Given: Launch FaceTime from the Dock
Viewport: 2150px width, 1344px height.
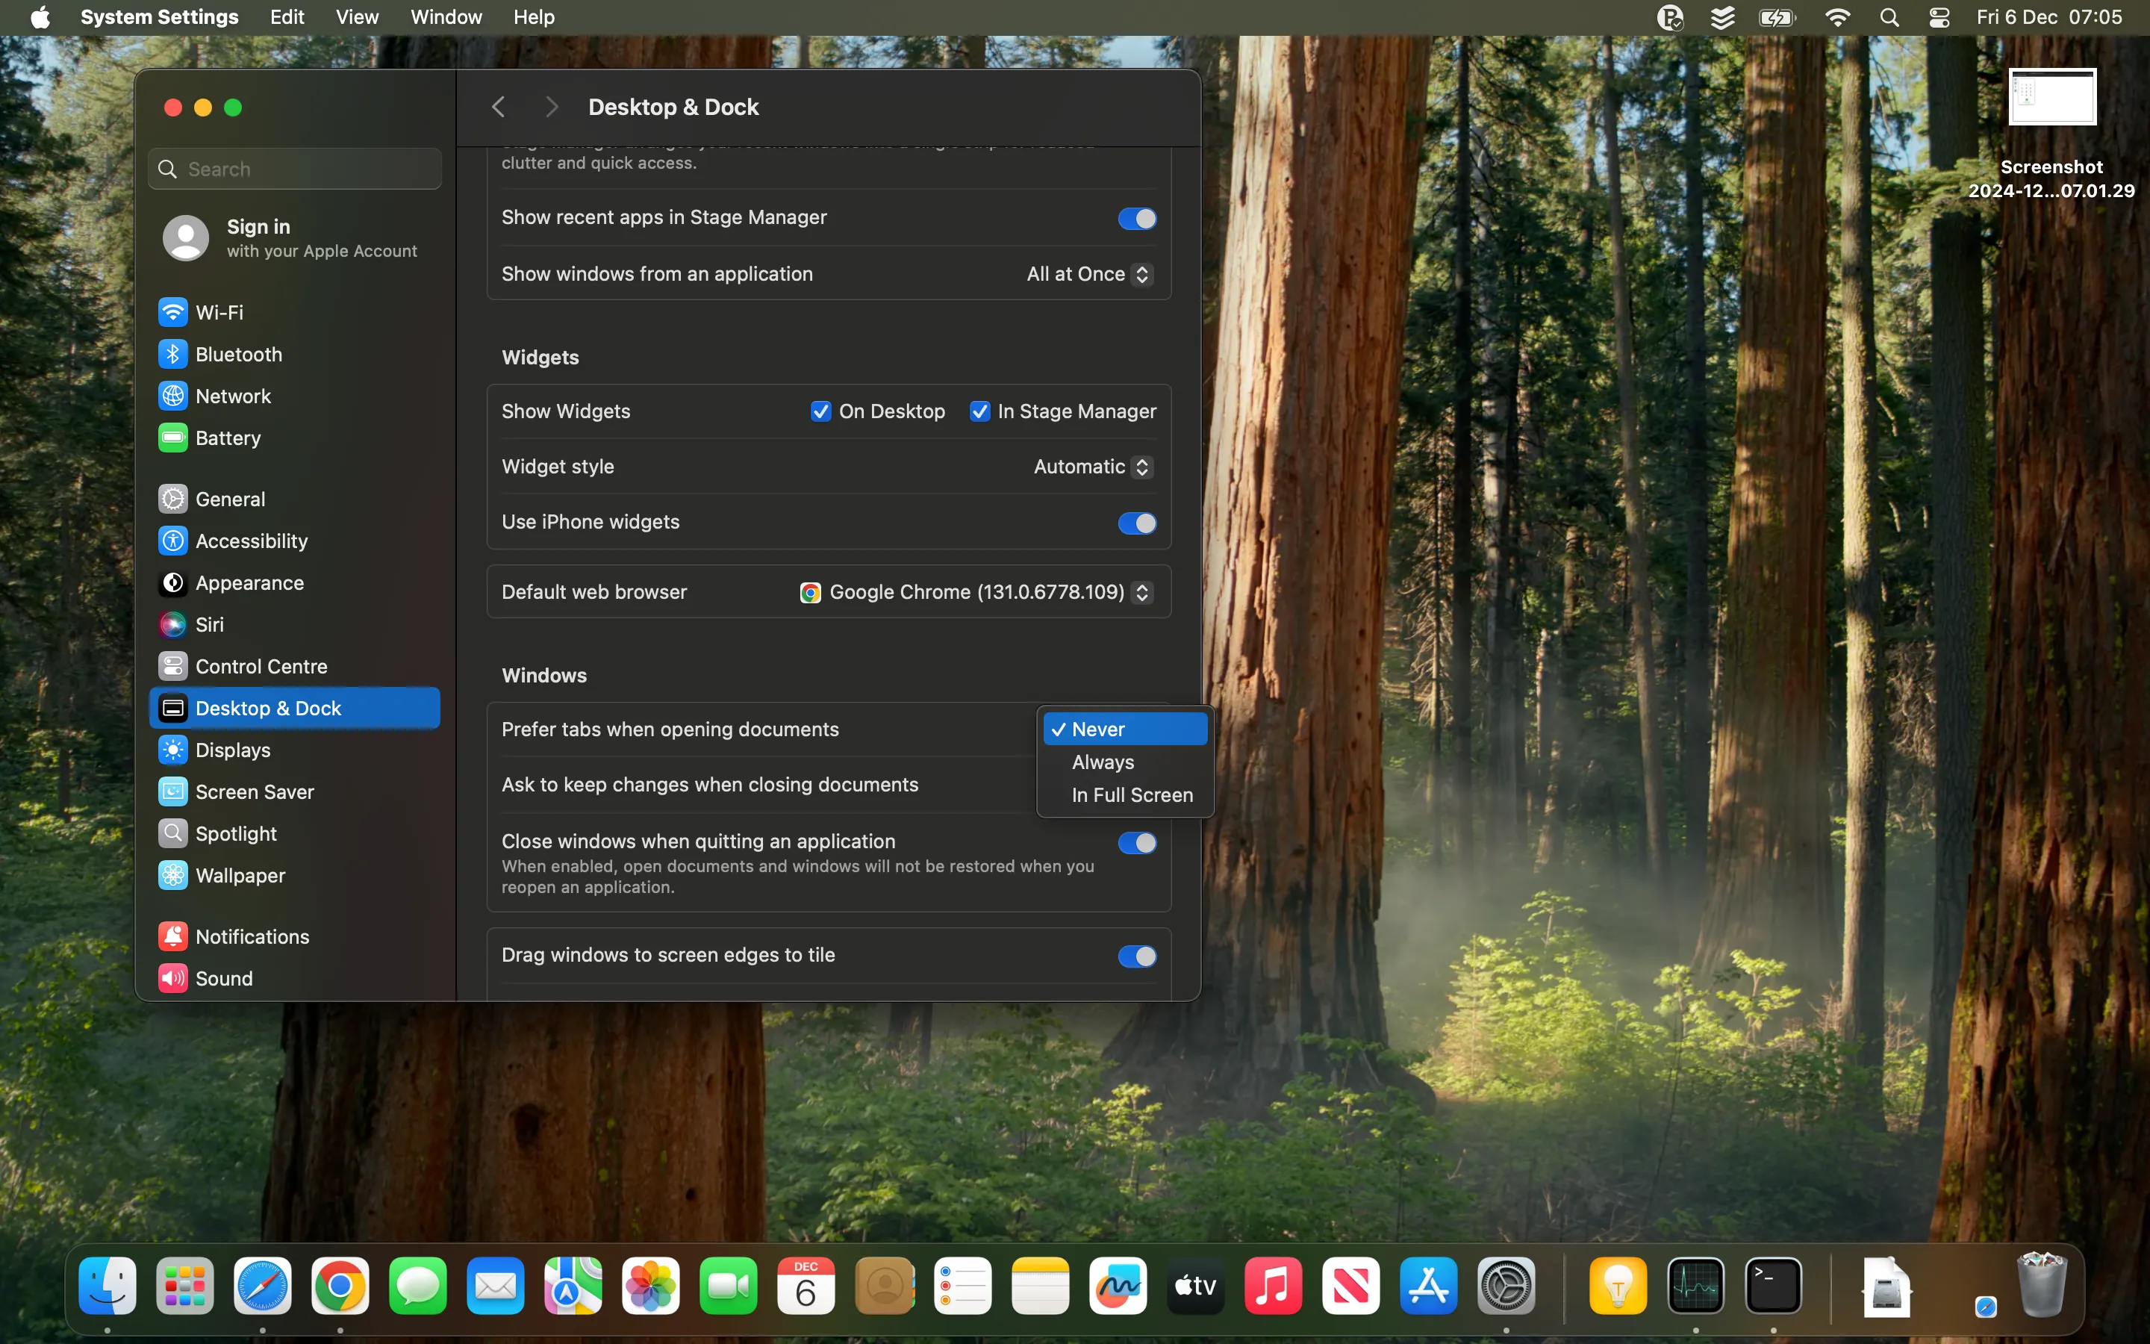Looking at the screenshot, I should 728,1285.
